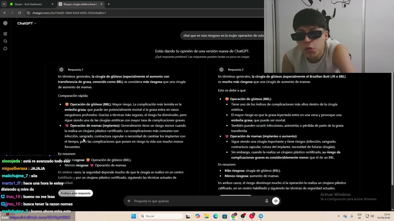Click 'Esto se debe a que:' in Respuesta 2

pos(232,91)
